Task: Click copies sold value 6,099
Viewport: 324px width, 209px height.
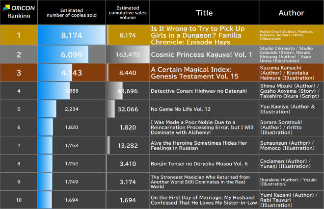Action: pos(72,54)
